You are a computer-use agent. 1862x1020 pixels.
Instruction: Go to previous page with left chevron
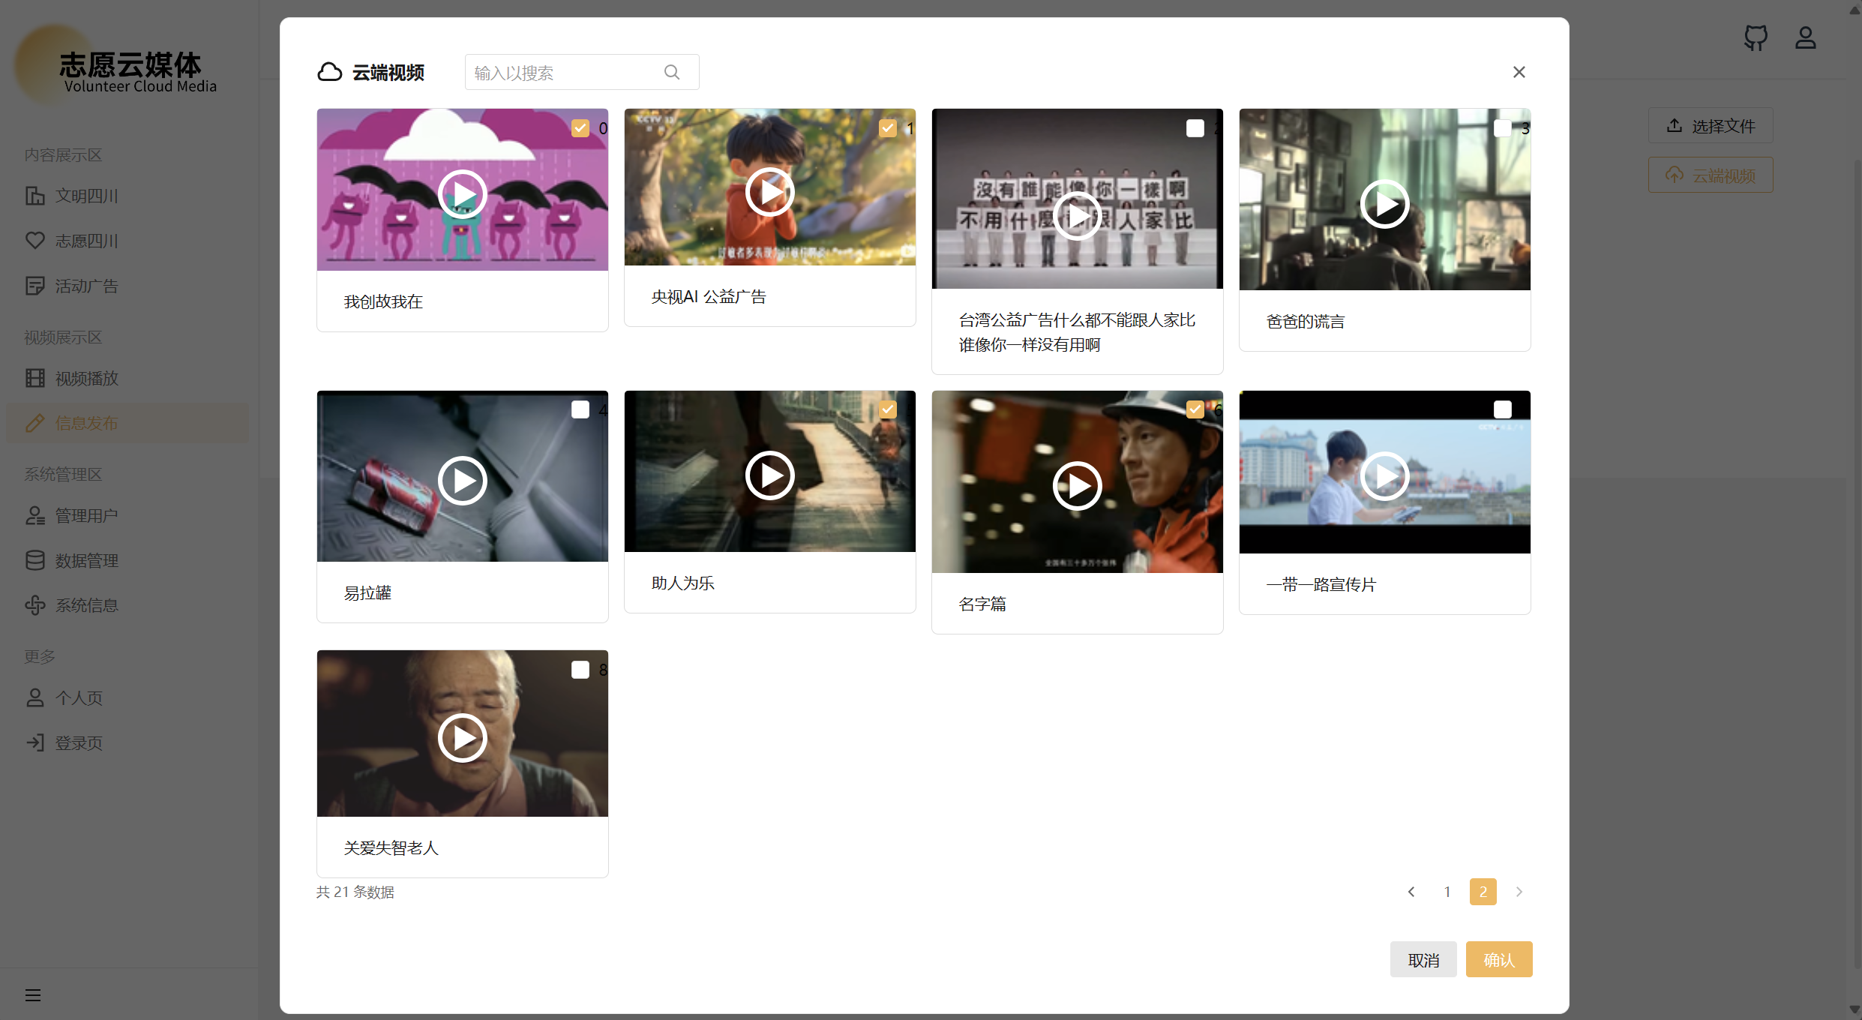(1411, 892)
